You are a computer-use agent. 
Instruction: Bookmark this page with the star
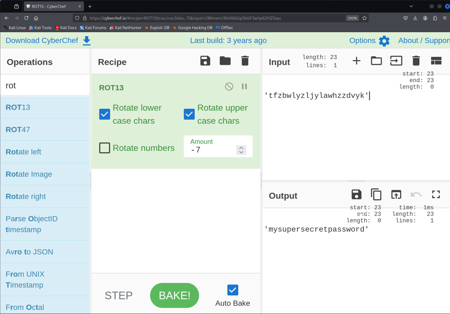[364, 18]
